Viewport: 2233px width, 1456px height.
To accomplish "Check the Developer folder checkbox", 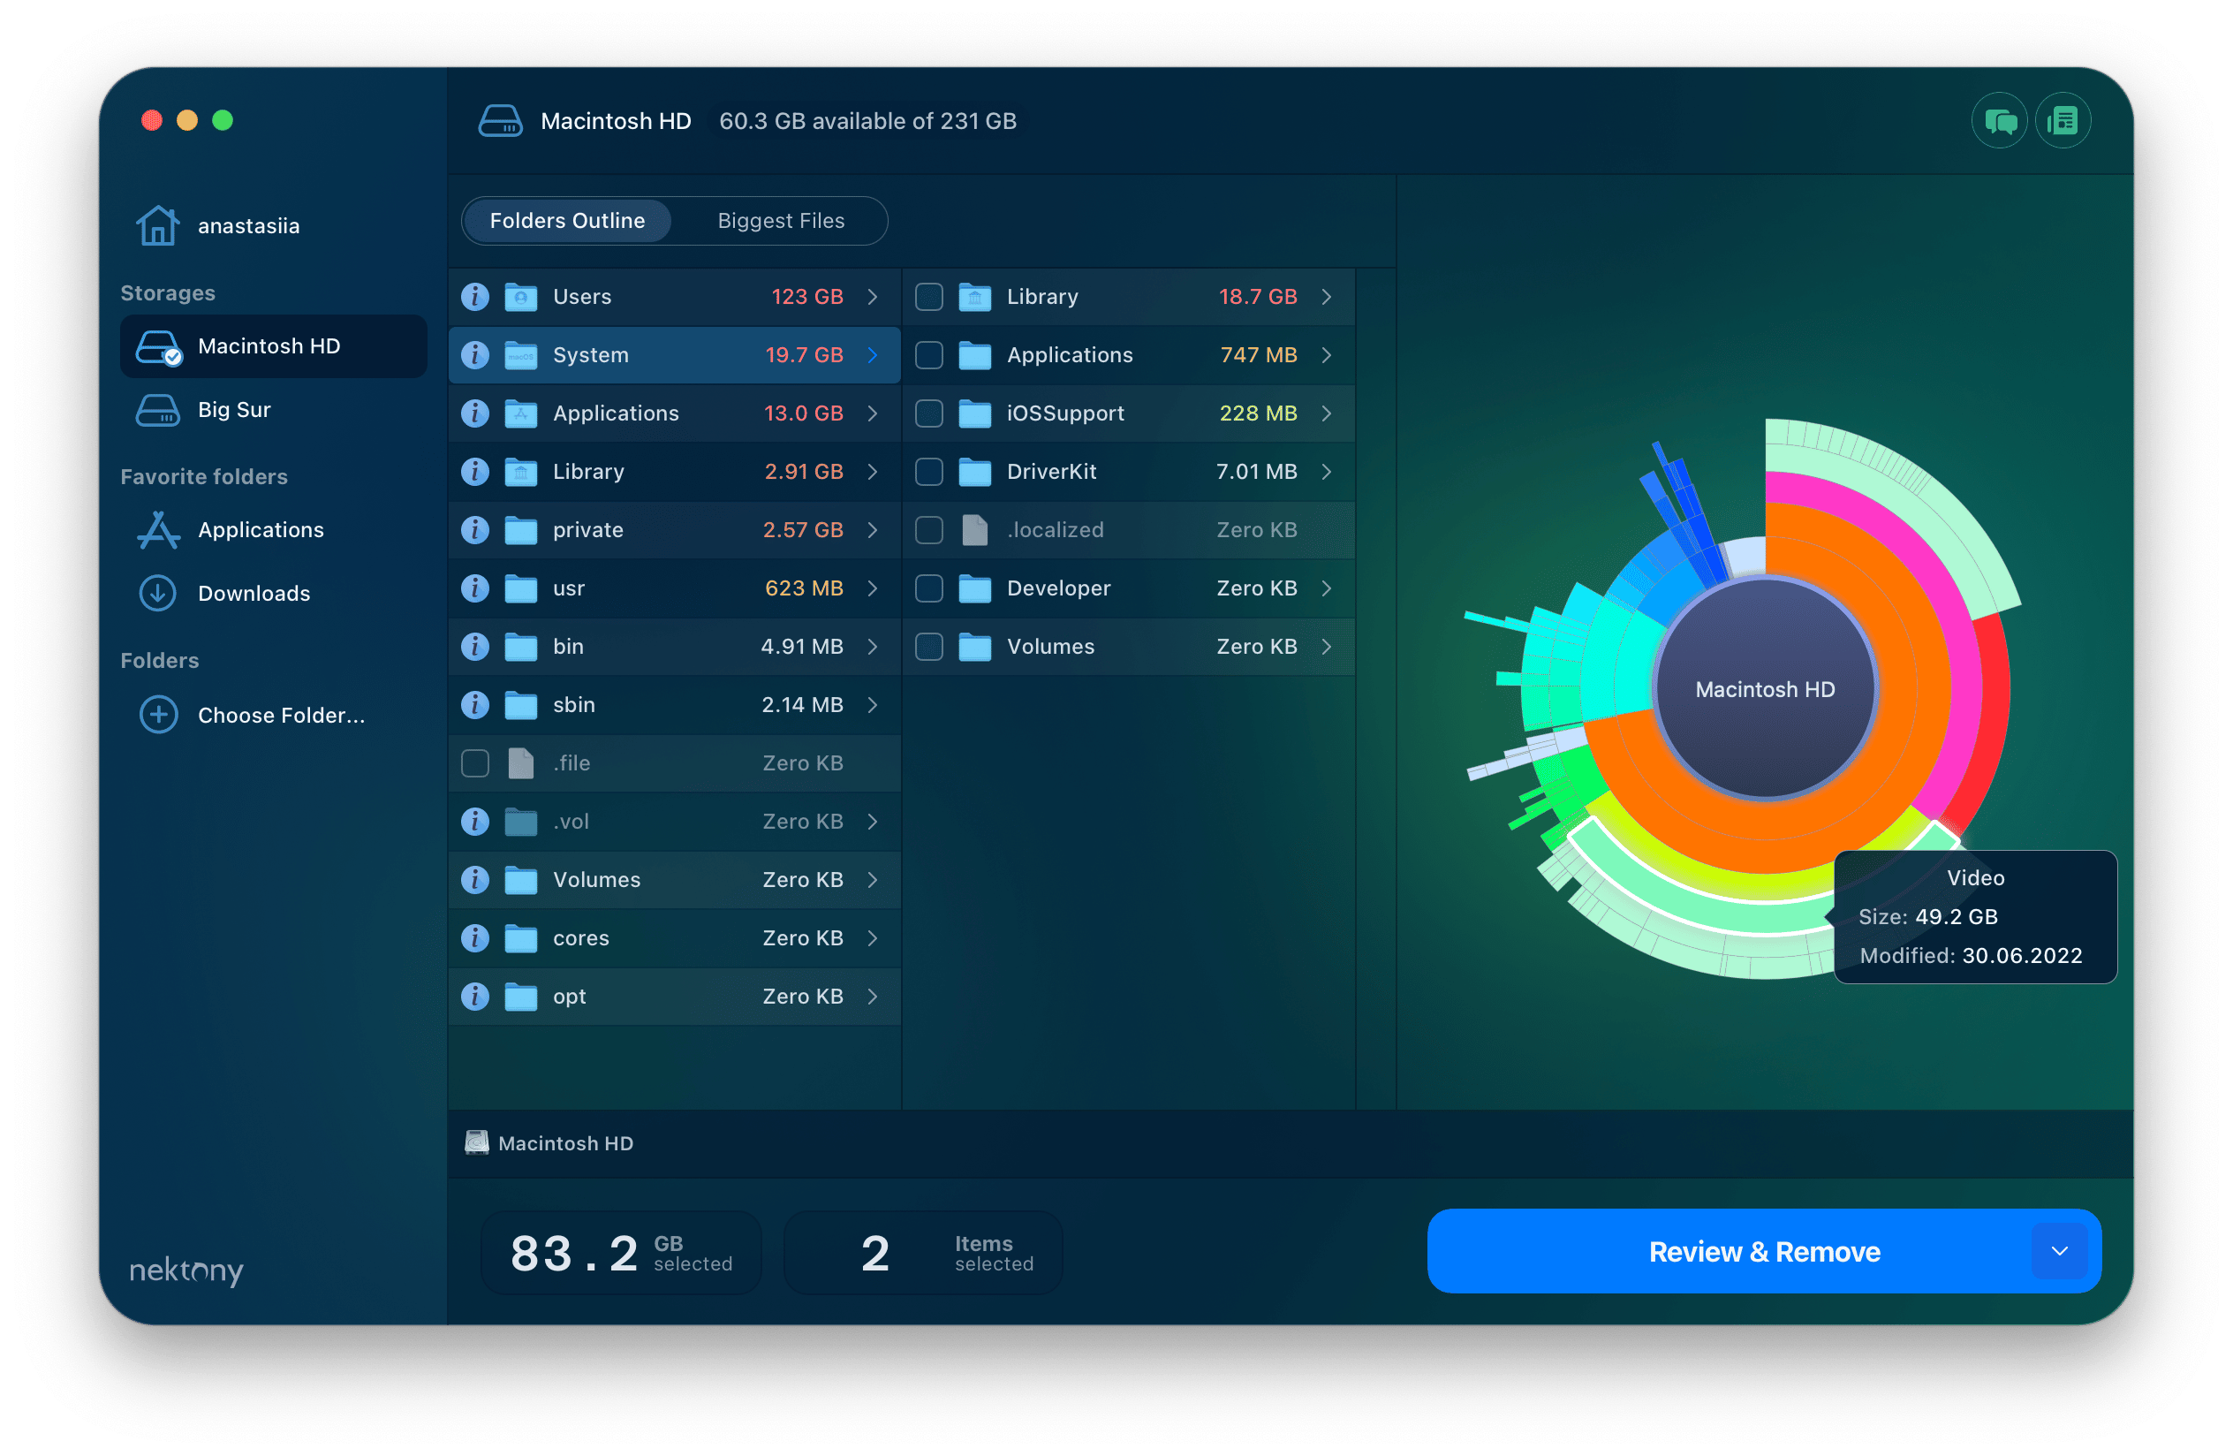I will 929,588.
